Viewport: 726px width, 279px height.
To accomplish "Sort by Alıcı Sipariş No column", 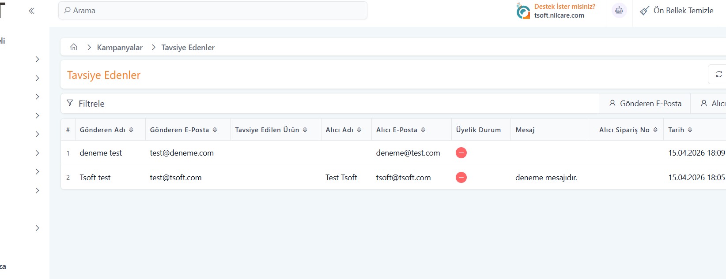I will point(655,130).
